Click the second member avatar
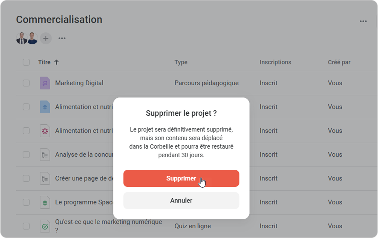Image resolution: width=378 pixels, height=238 pixels. point(32,38)
